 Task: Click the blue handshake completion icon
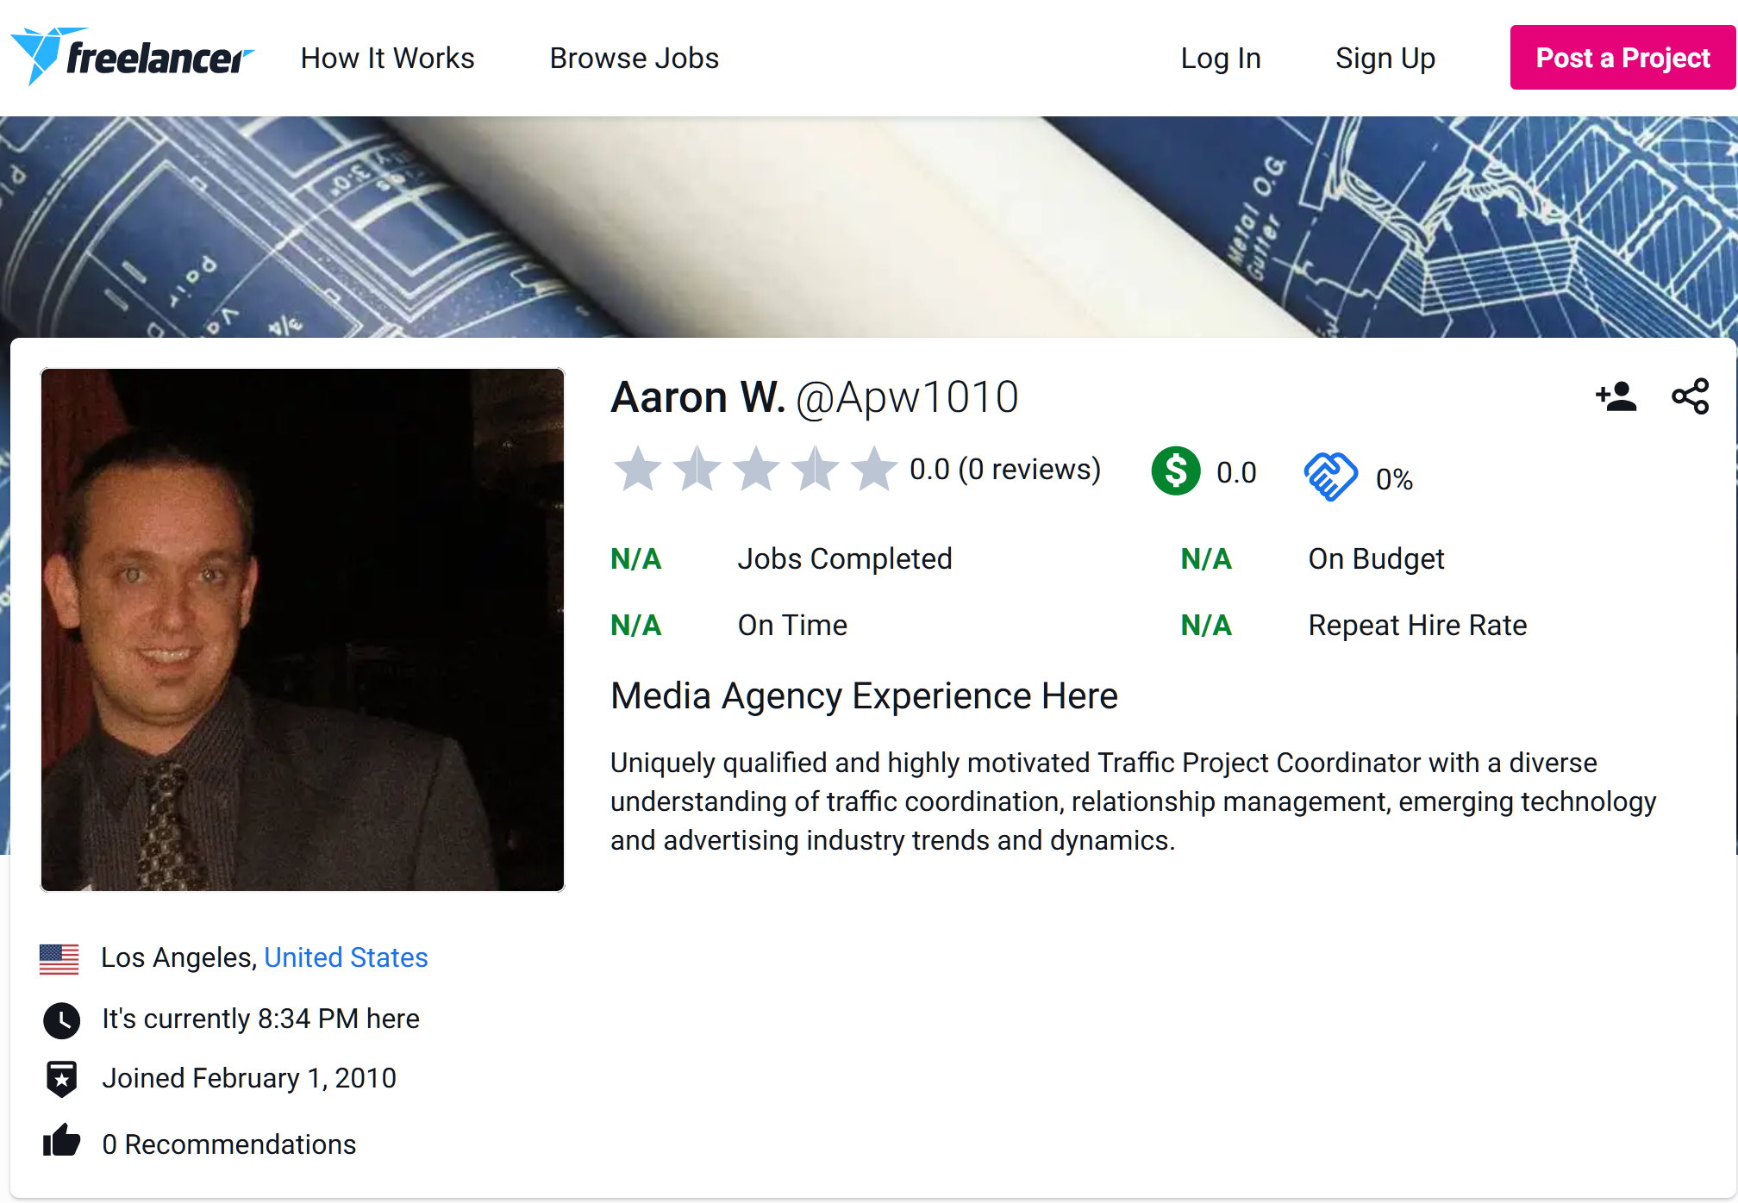coord(1330,476)
